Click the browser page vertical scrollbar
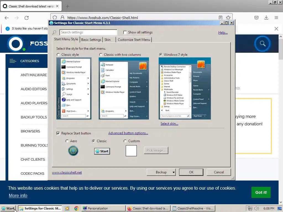This screenshot has width=283, height=212. click(x=281, y=119)
